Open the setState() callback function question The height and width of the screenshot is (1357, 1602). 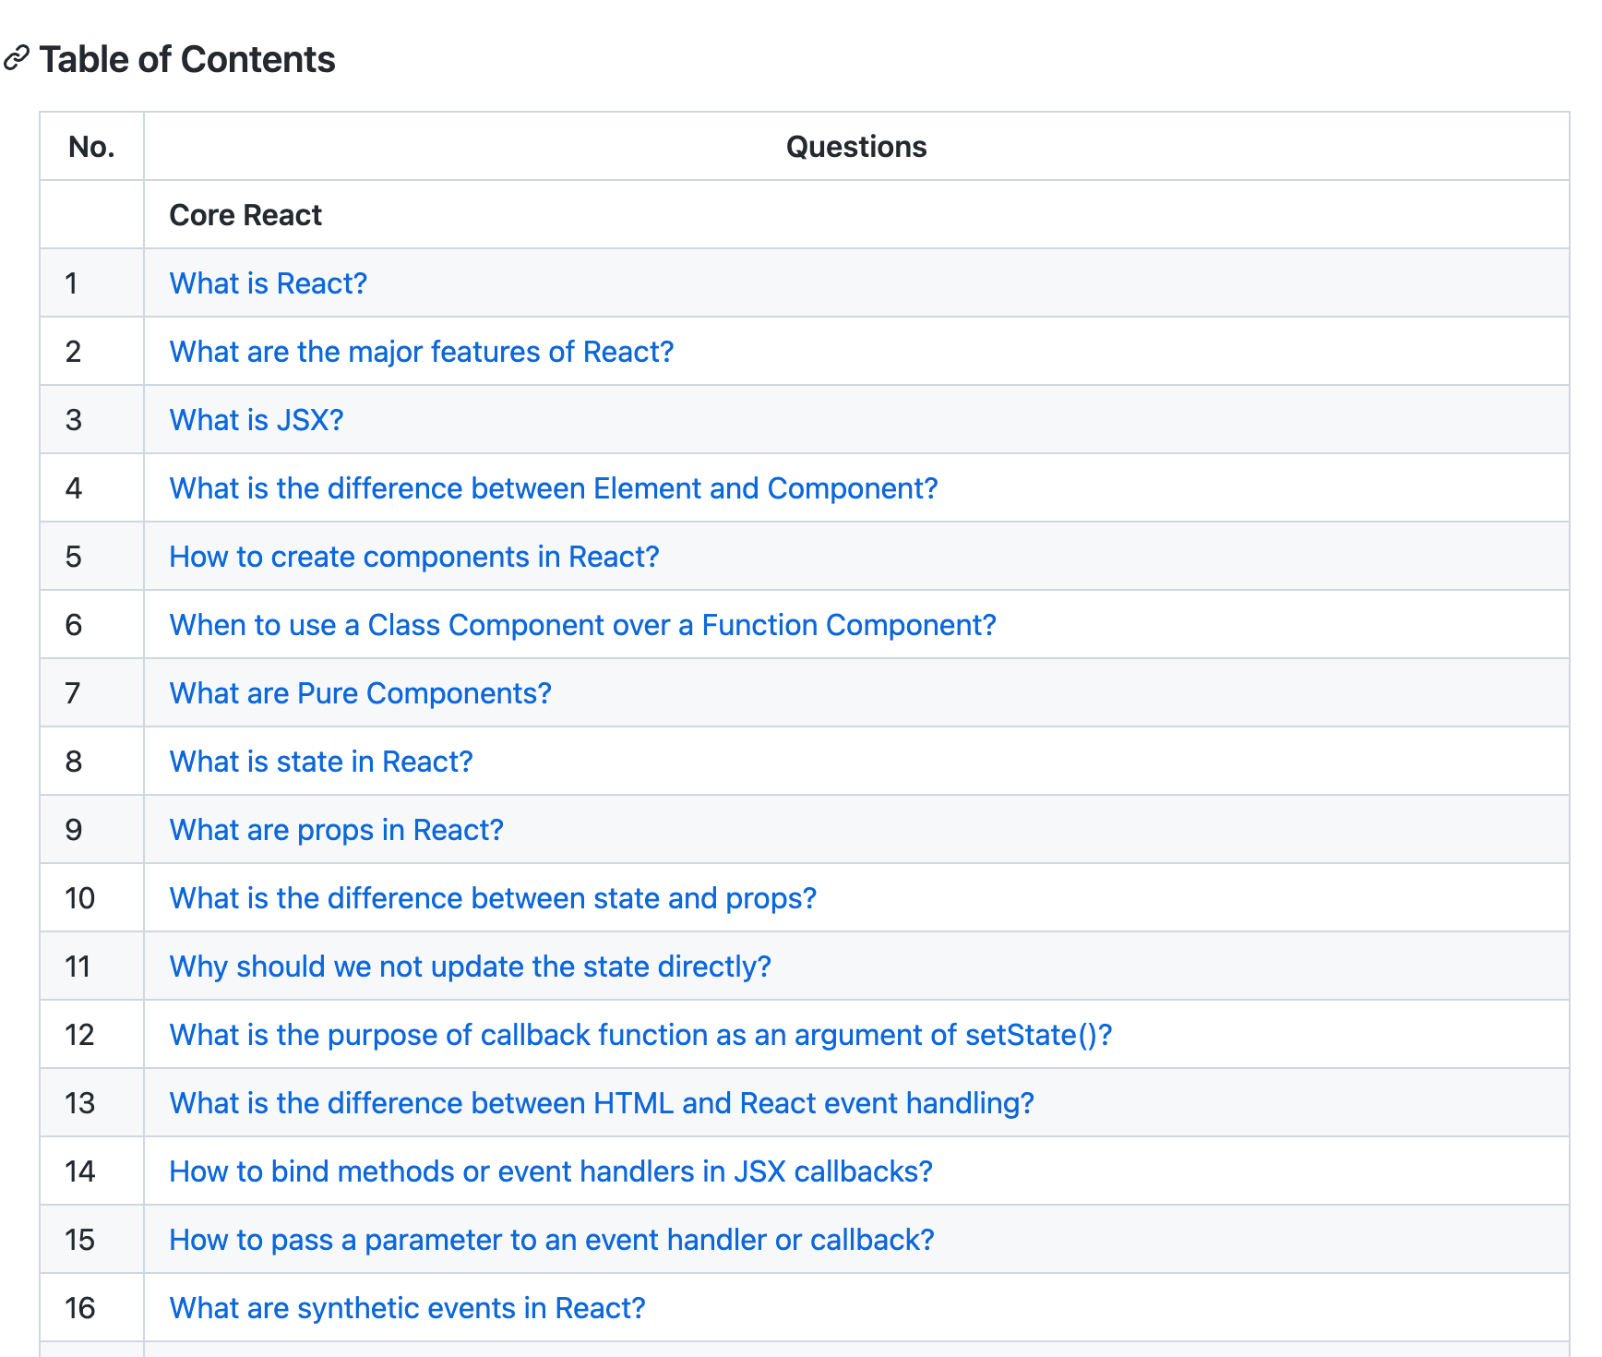640,1035
